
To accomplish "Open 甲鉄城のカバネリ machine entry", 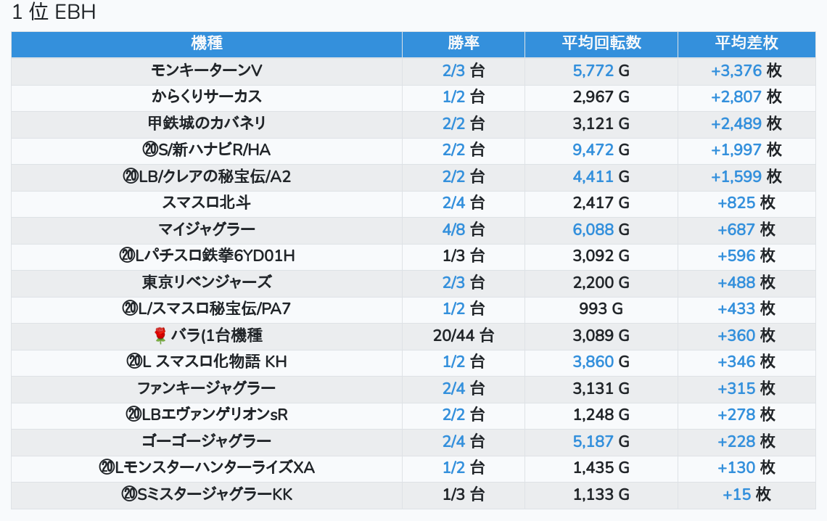I will click(x=207, y=123).
